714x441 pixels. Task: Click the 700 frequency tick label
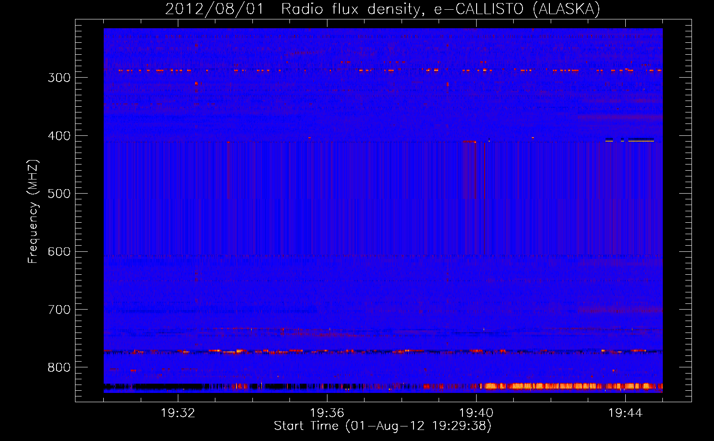59,310
